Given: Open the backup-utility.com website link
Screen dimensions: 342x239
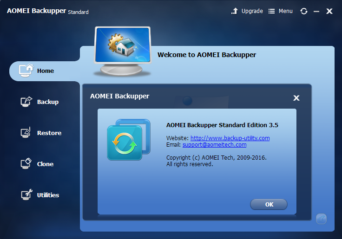Looking at the screenshot, I should point(230,138).
